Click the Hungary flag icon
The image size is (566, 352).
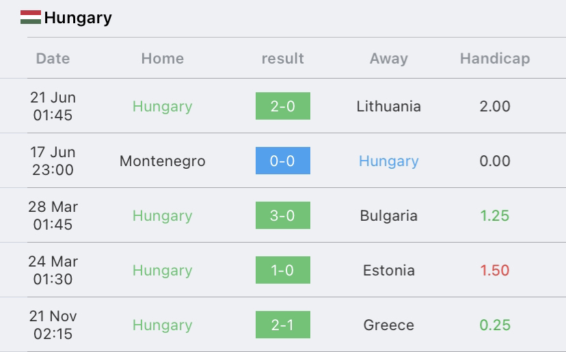[x=31, y=17]
